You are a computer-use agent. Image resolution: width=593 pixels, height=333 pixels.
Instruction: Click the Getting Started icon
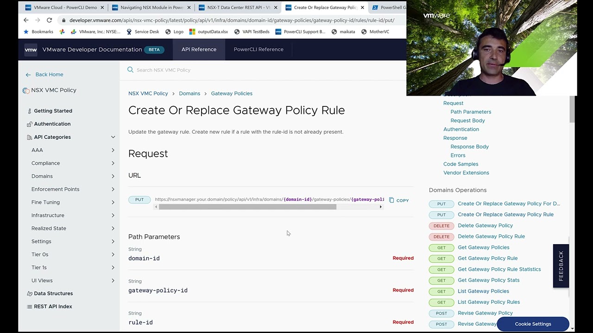[x=30, y=111]
